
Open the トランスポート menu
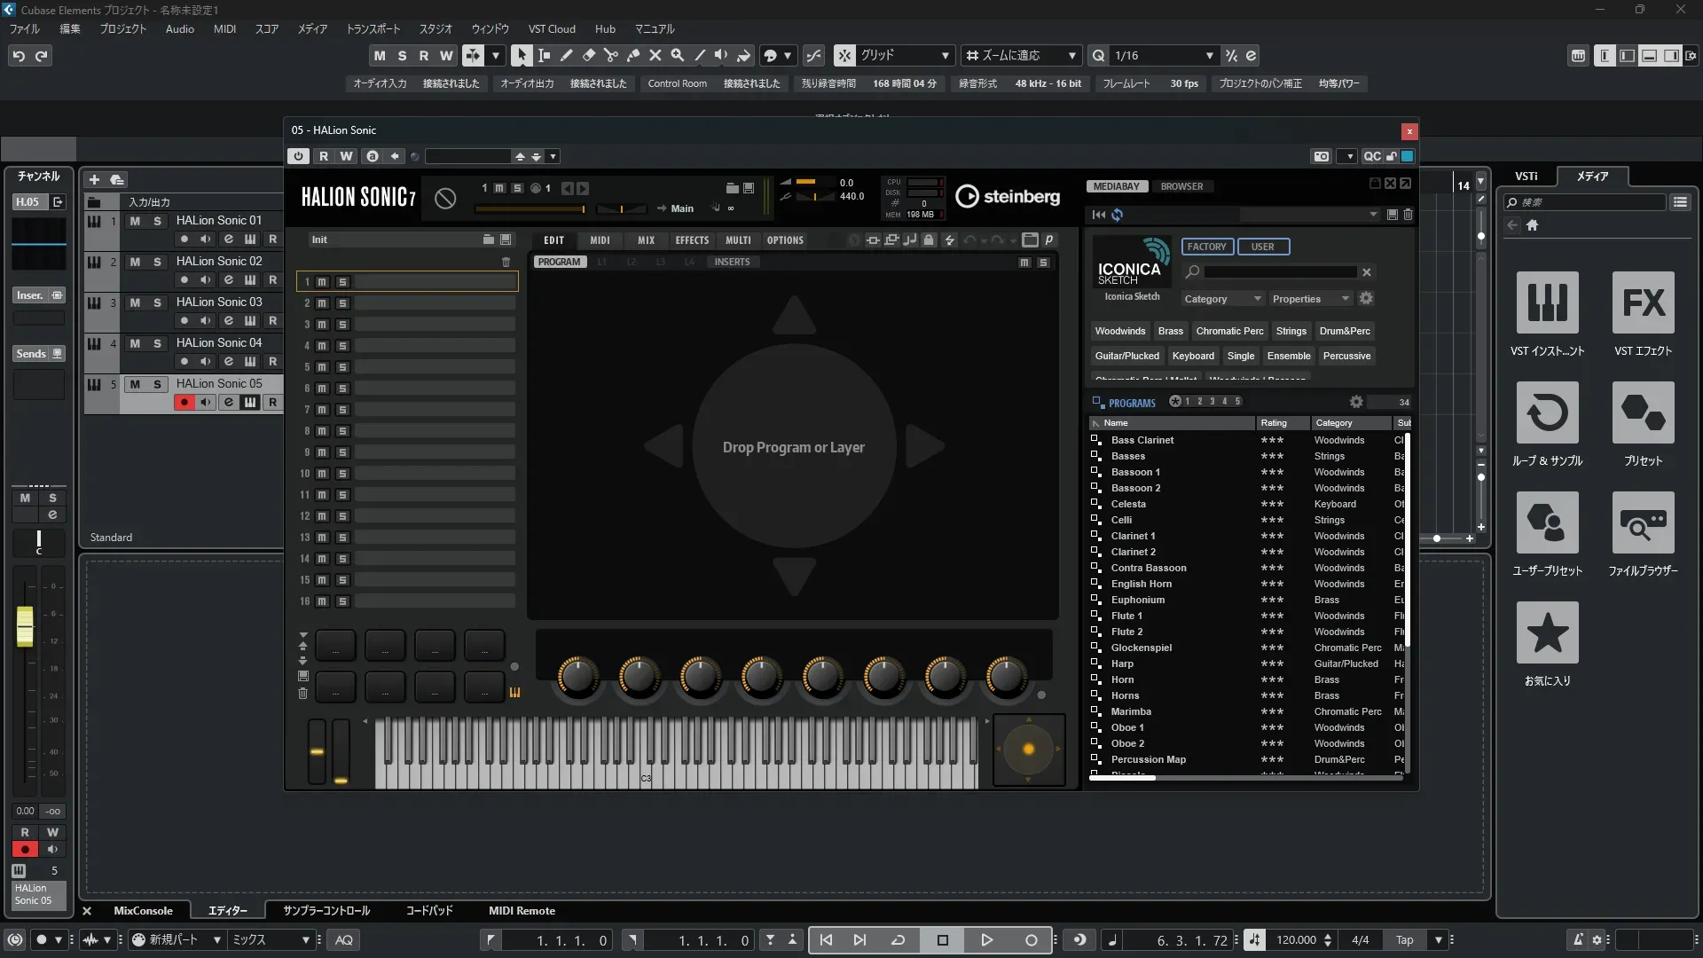(x=373, y=29)
